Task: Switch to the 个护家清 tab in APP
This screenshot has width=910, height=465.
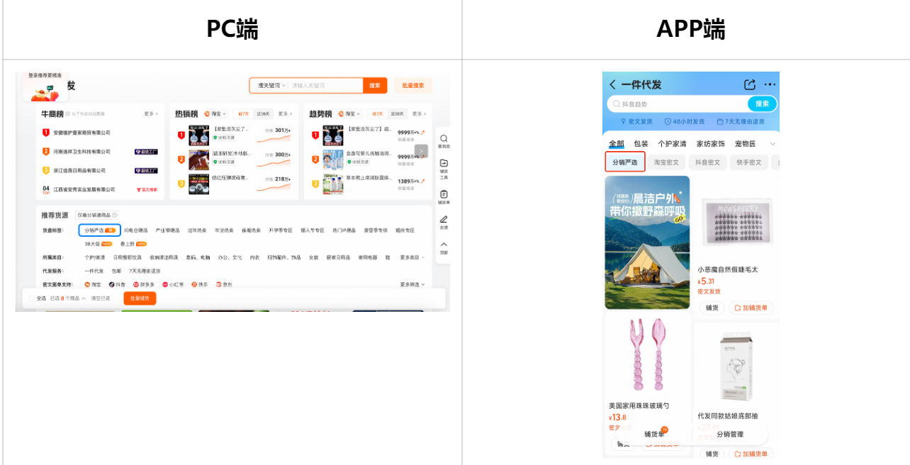Action: point(673,144)
